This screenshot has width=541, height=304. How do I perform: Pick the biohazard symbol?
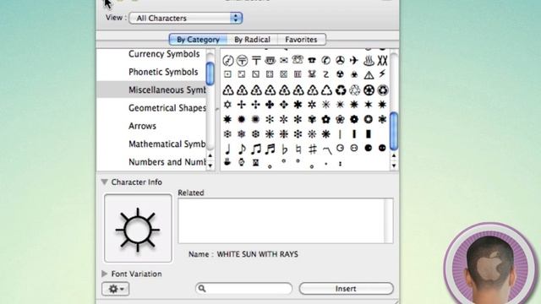click(x=354, y=74)
